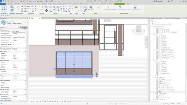Select the Align tool in Modificar panel
The height and width of the screenshot is (105, 187).
tap(46, 7)
